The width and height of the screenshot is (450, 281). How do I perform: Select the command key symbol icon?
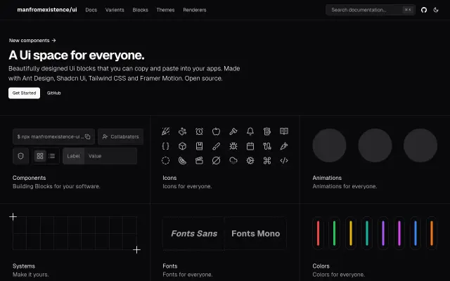[267, 161]
